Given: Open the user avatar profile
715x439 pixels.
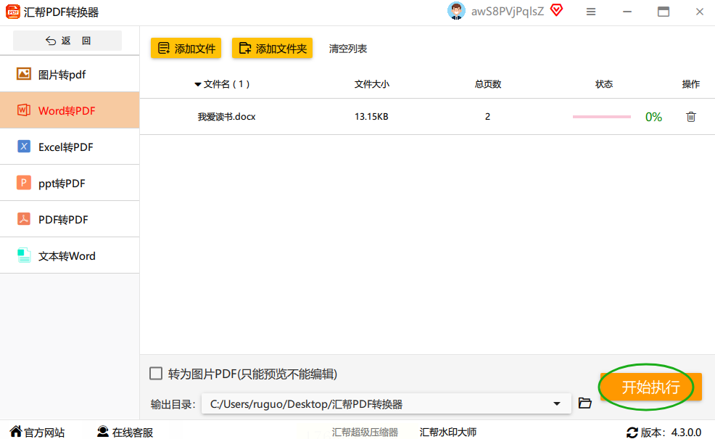Looking at the screenshot, I should (x=456, y=12).
